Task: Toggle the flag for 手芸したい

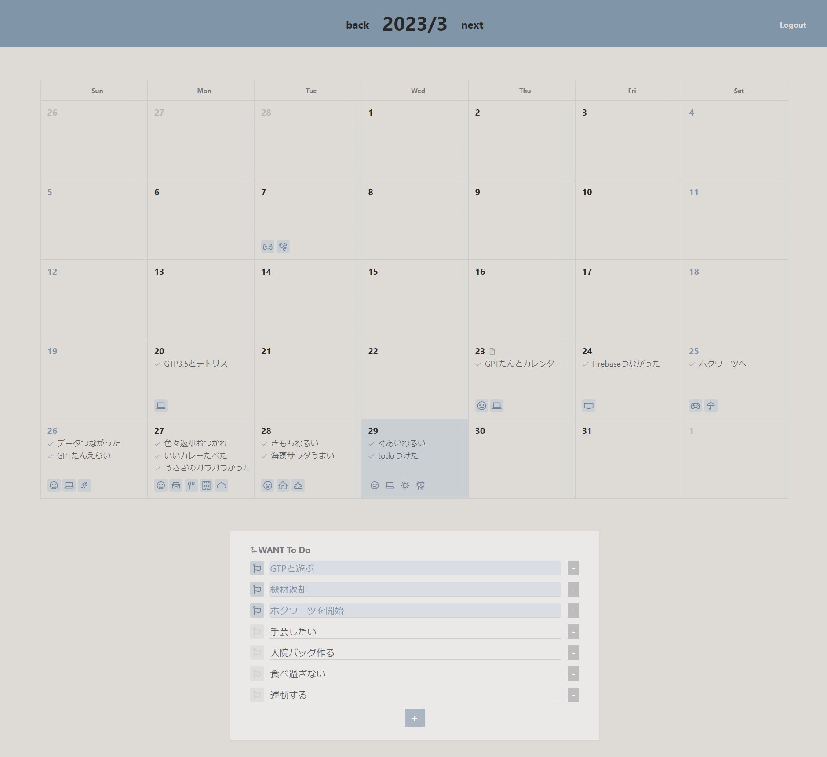Action: click(x=257, y=632)
